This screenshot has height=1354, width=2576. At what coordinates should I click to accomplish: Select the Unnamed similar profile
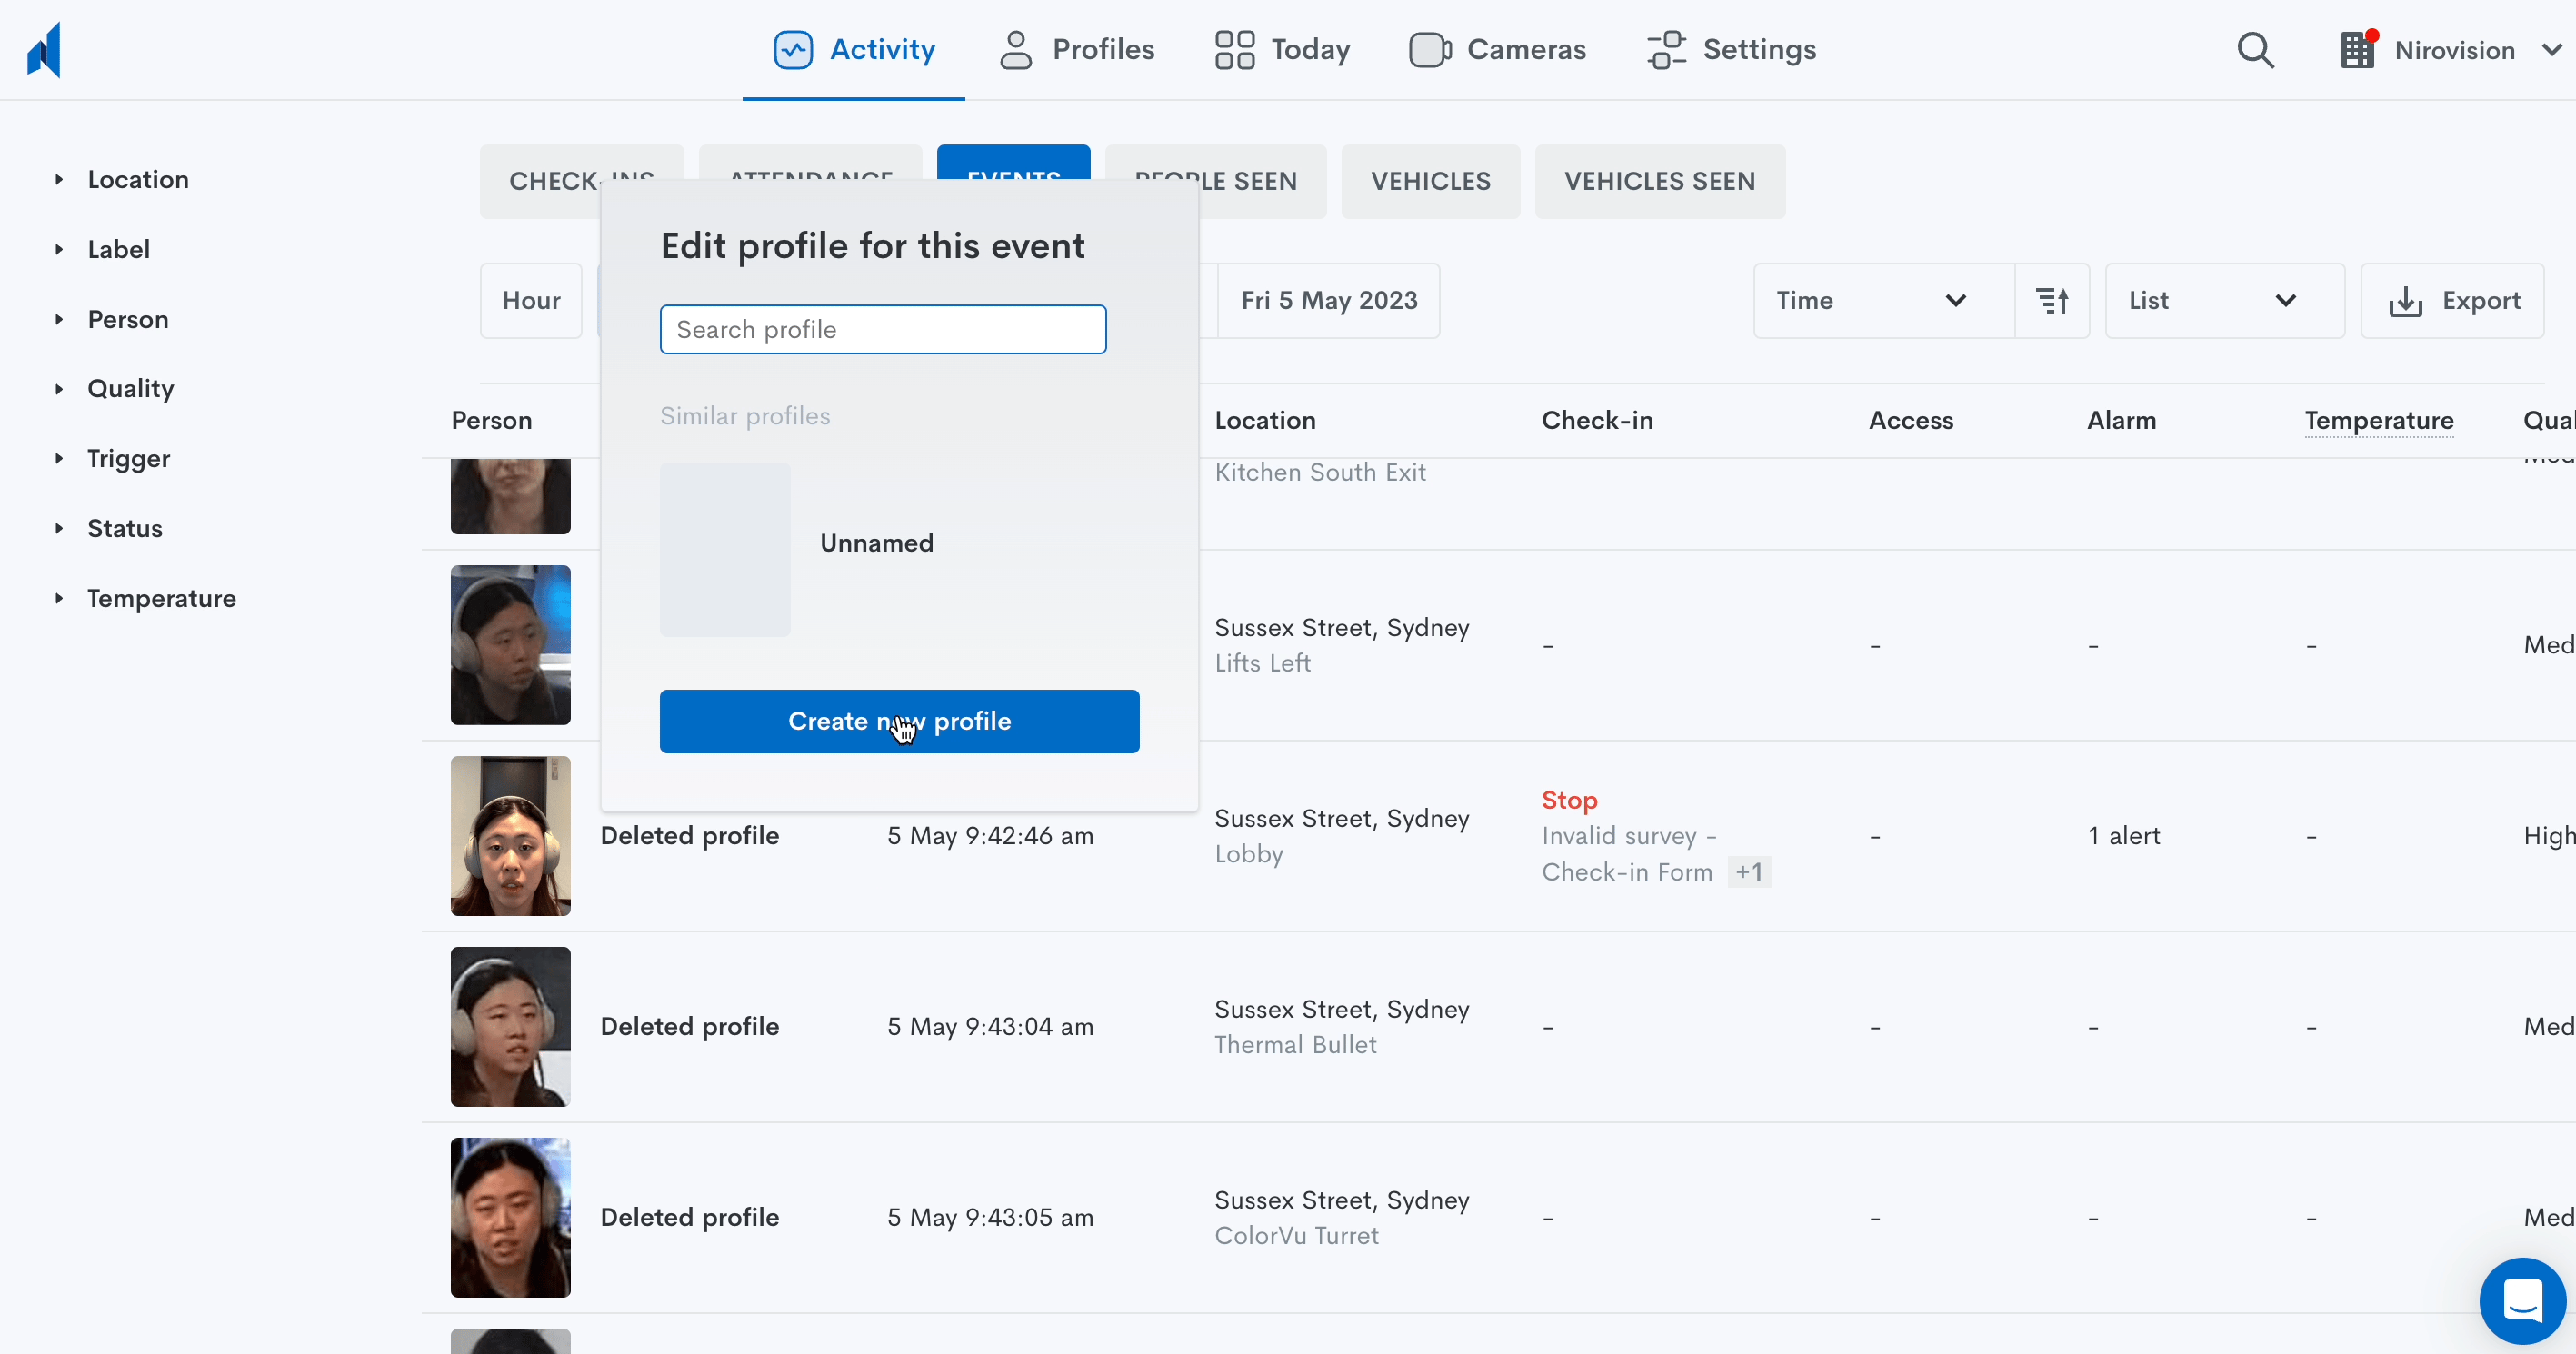(899, 549)
